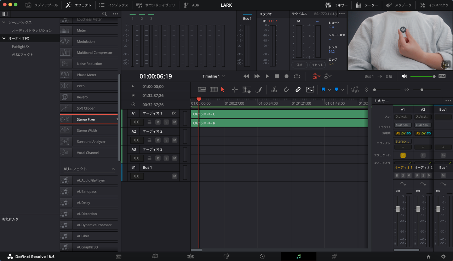Viewport: 453px width, 261px height.
Task: Select the razor scissors tool
Action: point(274,90)
